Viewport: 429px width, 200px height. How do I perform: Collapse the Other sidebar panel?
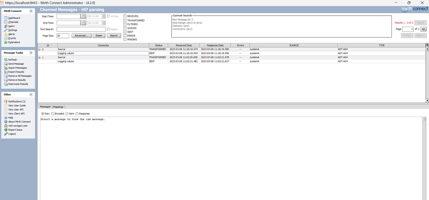31,94
